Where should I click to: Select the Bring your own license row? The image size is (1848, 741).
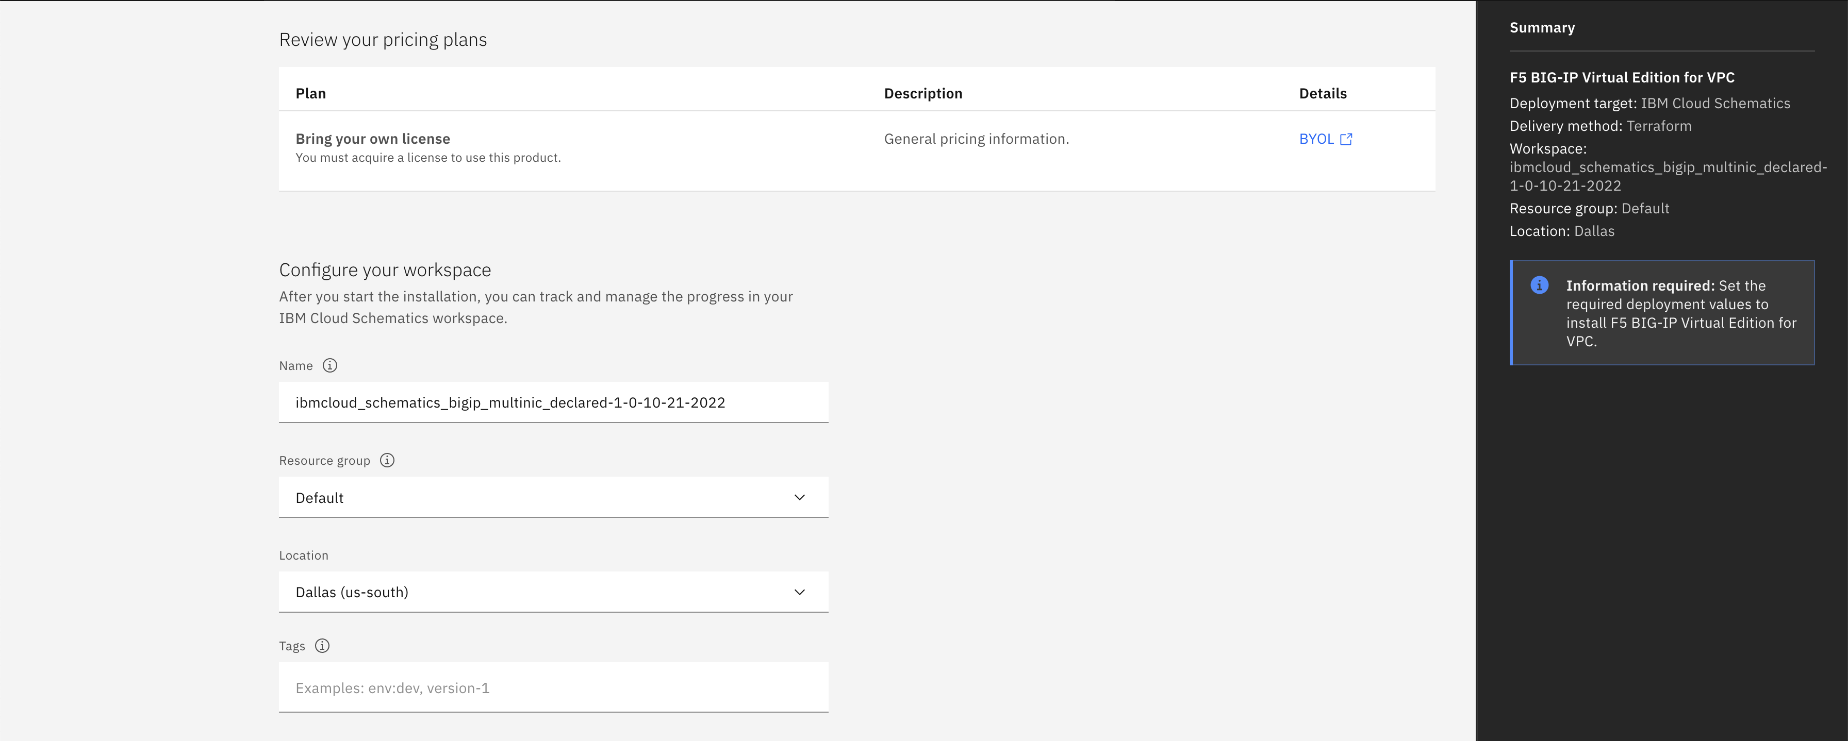click(x=373, y=139)
